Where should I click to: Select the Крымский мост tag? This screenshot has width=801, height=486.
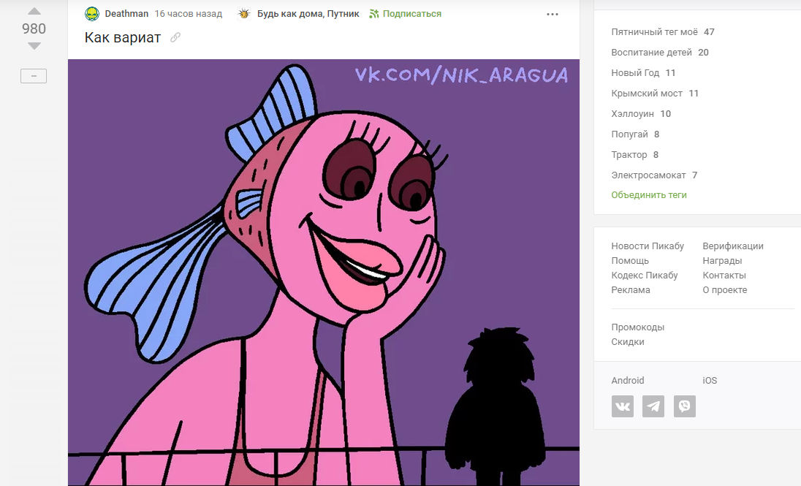646,94
